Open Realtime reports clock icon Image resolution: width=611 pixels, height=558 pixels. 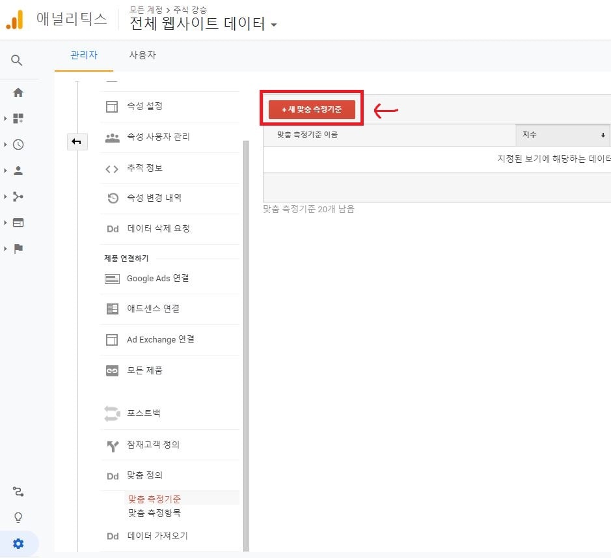click(x=18, y=145)
